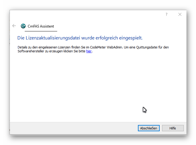Click the words 'klicken Sie bitte' before hier
The height and width of the screenshot is (145, 196).
(74, 51)
